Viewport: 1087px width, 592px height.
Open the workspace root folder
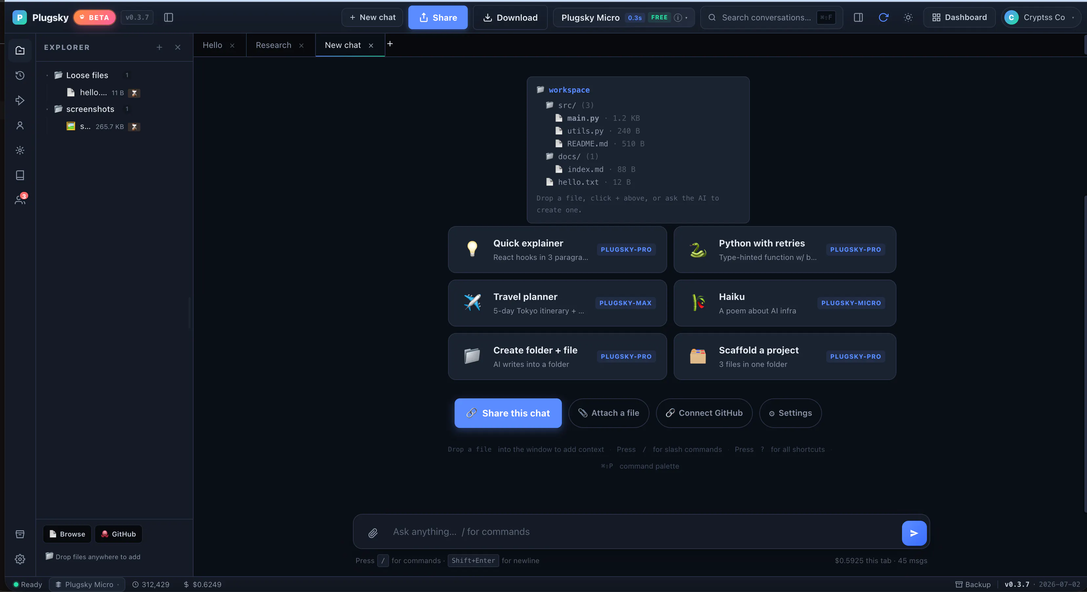[x=563, y=90]
